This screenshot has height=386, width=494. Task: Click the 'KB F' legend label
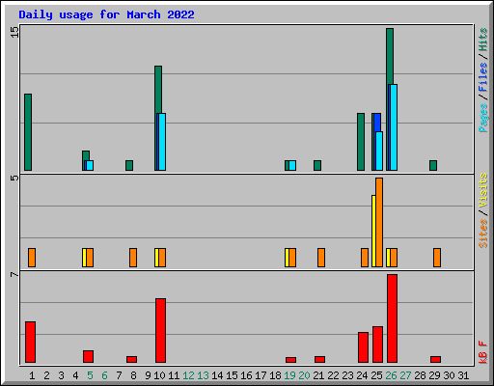point(483,352)
